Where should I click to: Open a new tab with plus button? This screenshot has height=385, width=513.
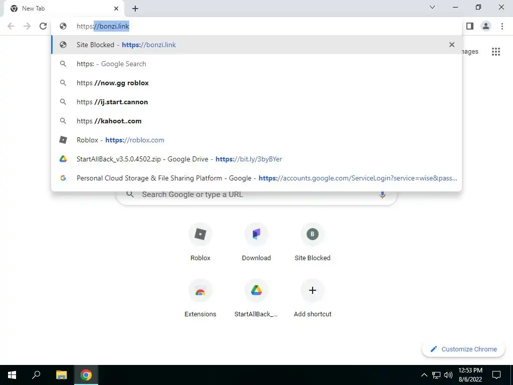pos(135,9)
